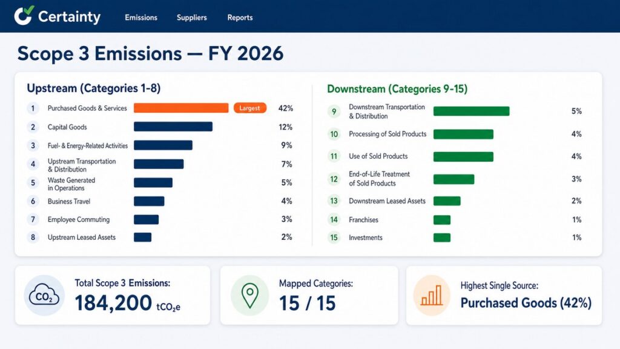Screen dimensions: 620x349
Task: Open the Emissions nav item
Action: click(141, 18)
